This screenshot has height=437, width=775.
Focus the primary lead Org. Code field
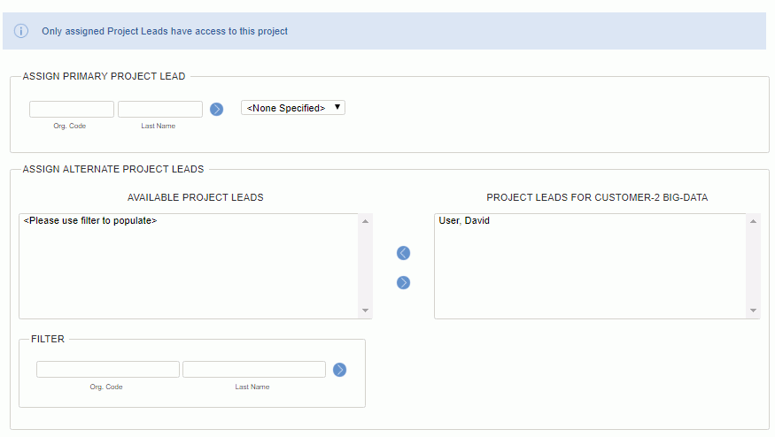click(x=72, y=109)
